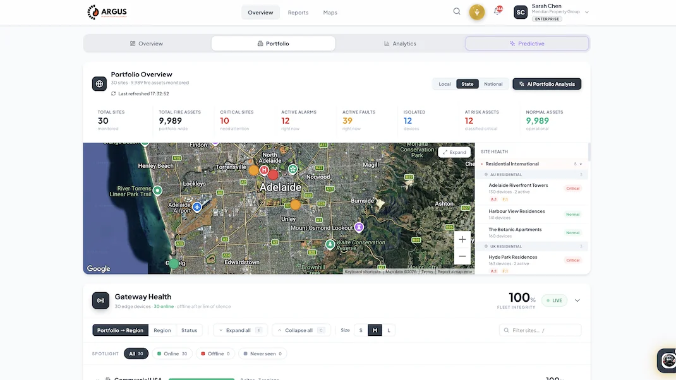Click the River Torrens Linear Park marker
Viewport: 676px width, 380px height.
[x=158, y=190]
